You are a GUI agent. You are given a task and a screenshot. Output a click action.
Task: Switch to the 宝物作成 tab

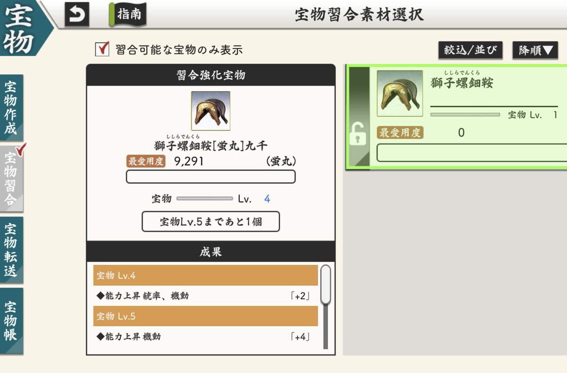click(11, 107)
